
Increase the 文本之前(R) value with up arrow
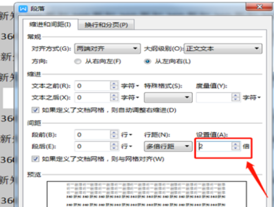tap(114, 84)
